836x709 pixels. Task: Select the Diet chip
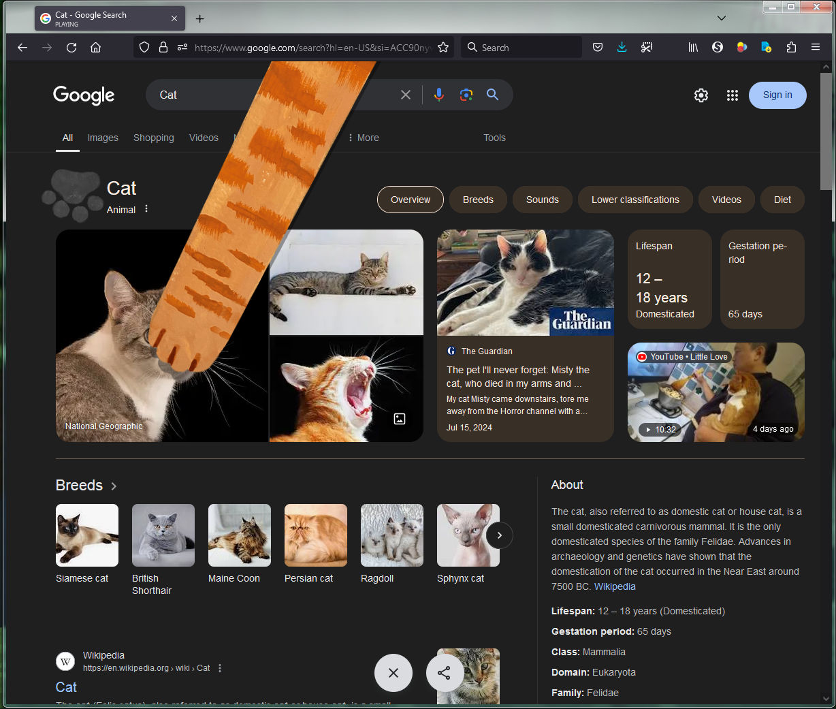click(x=782, y=200)
